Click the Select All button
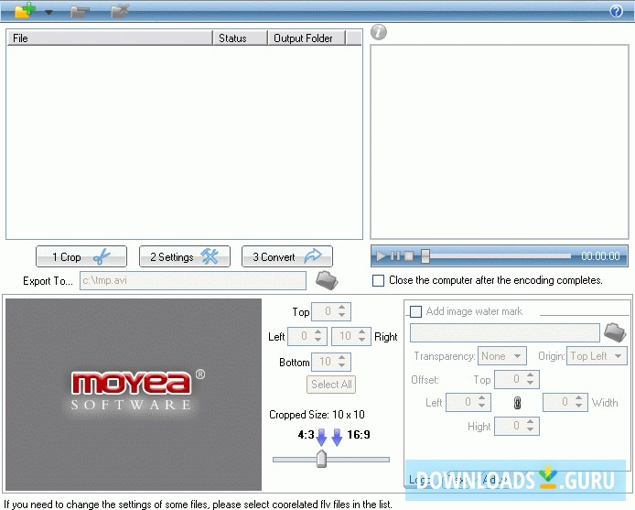 tap(331, 385)
